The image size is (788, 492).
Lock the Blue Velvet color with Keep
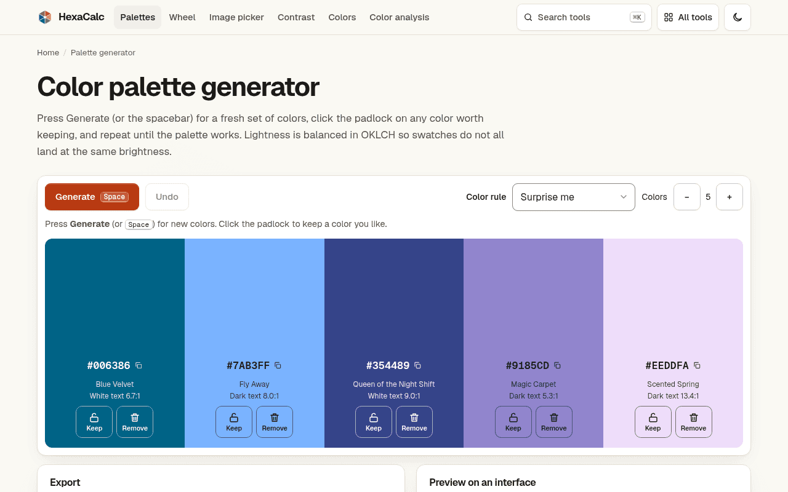[94, 422]
